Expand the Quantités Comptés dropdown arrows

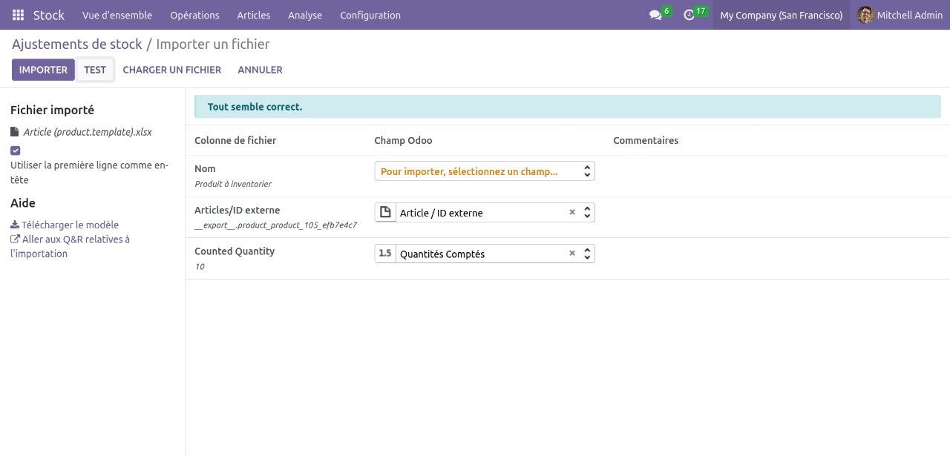click(587, 254)
